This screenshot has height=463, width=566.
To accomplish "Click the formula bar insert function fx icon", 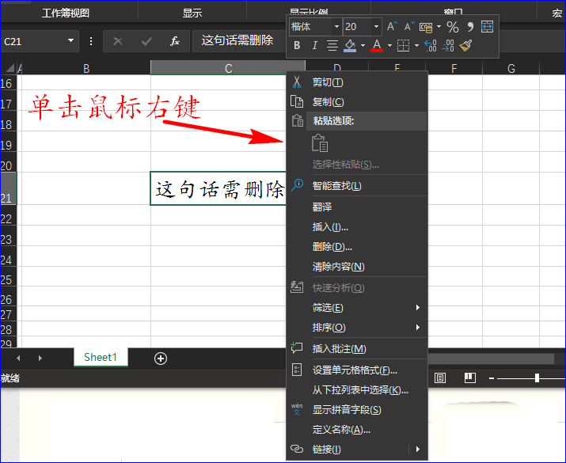I will pos(175,41).
